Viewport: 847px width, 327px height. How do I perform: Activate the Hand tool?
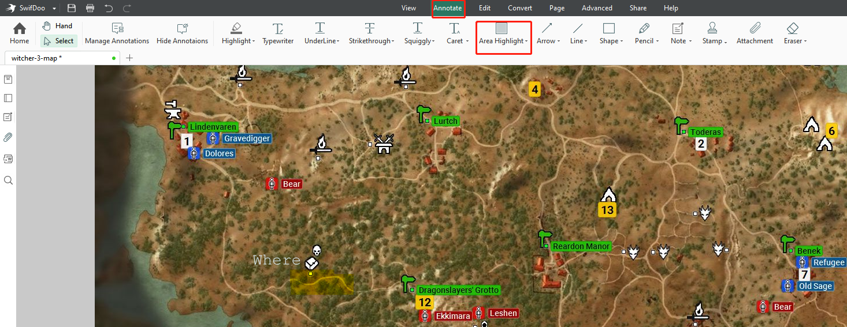tap(57, 26)
